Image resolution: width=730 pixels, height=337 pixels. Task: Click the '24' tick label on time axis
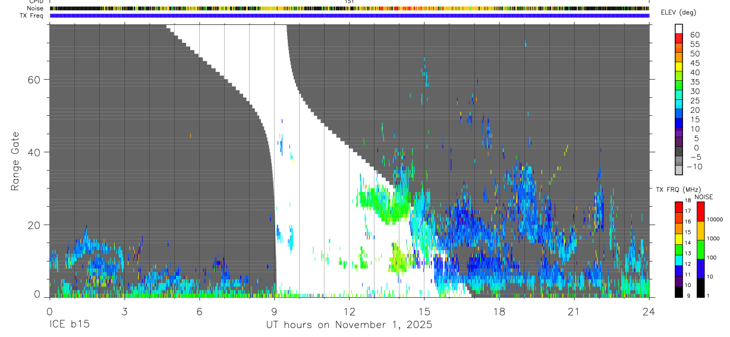click(x=649, y=311)
